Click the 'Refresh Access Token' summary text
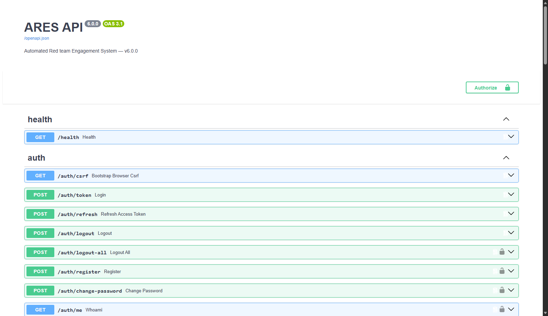 pyautogui.click(x=123, y=214)
